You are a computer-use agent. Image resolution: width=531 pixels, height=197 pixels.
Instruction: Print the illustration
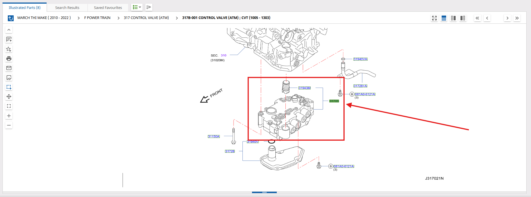[9, 59]
